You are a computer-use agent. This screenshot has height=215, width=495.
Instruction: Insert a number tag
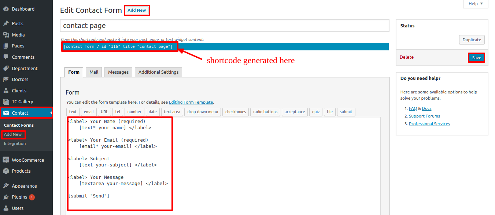(134, 112)
